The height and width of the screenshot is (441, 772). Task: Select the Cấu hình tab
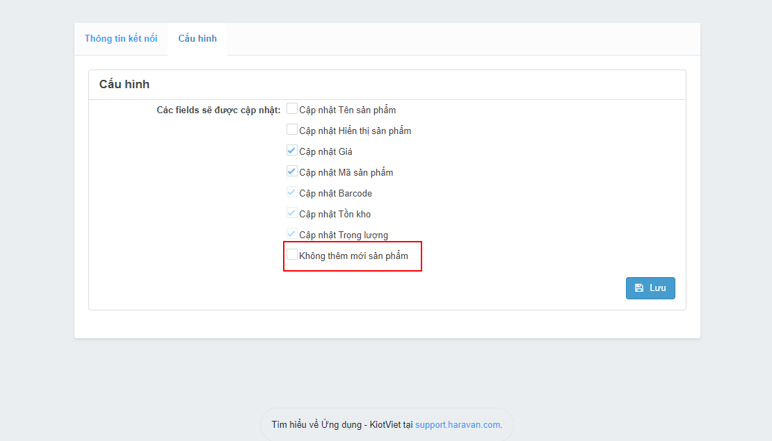pyautogui.click(x=198, y=39)
